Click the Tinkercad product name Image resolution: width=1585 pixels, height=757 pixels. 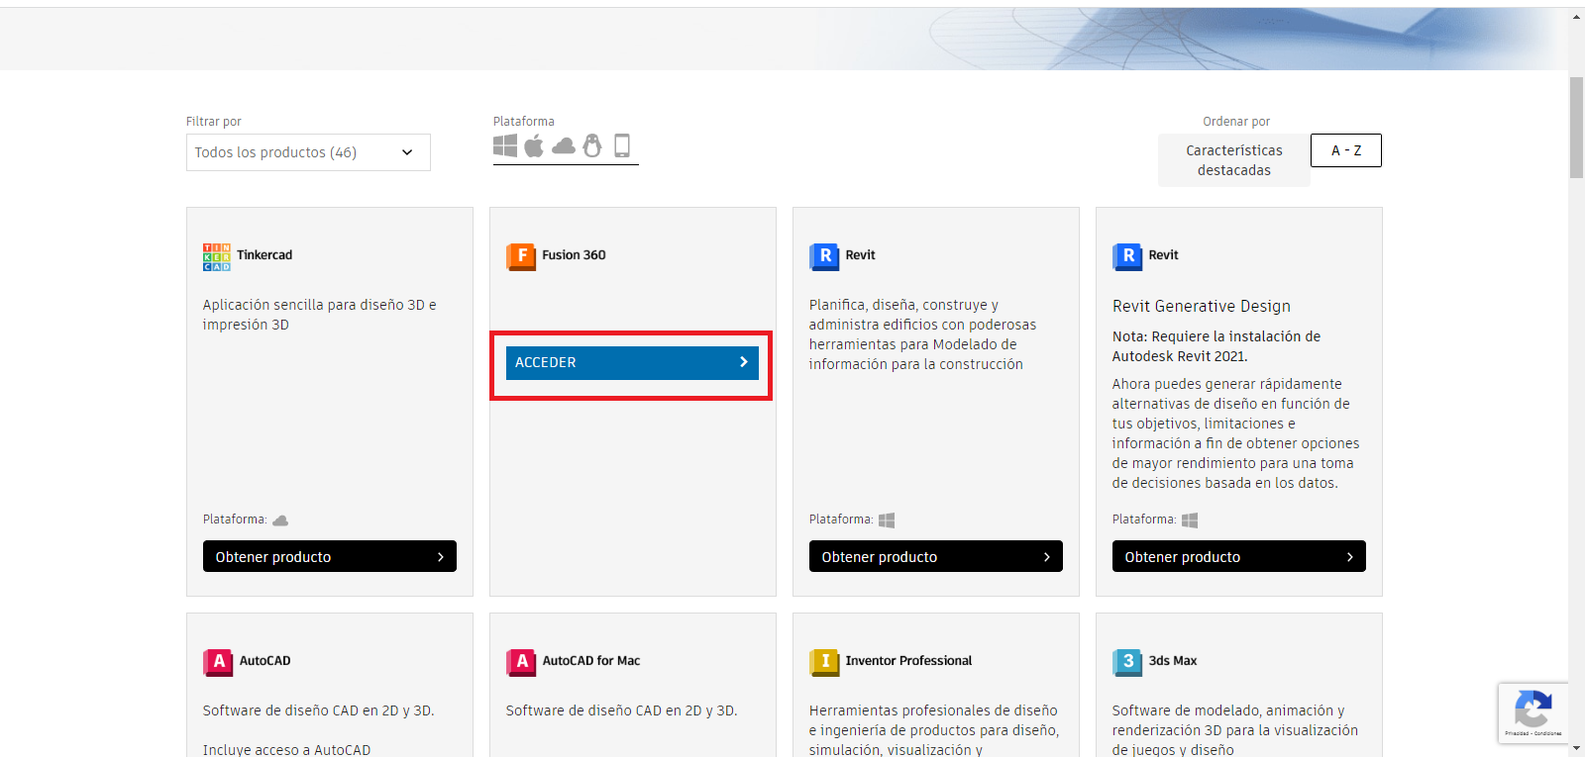tap(264, 255)
